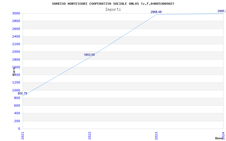Click the chart title SORRISO MONTESSORI COOPERATIVA SOCIALE
The width and height of the screenshot is (226, 141).
click(x=113, y=4)
